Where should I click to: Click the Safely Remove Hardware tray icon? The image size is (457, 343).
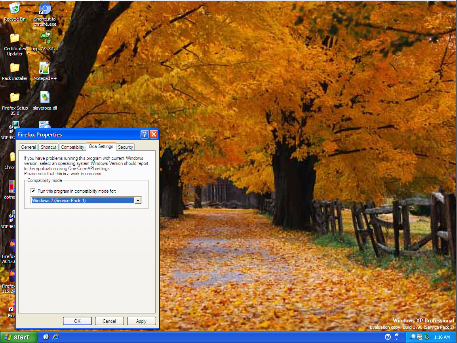pyautogui.click(x=427, y=337)
